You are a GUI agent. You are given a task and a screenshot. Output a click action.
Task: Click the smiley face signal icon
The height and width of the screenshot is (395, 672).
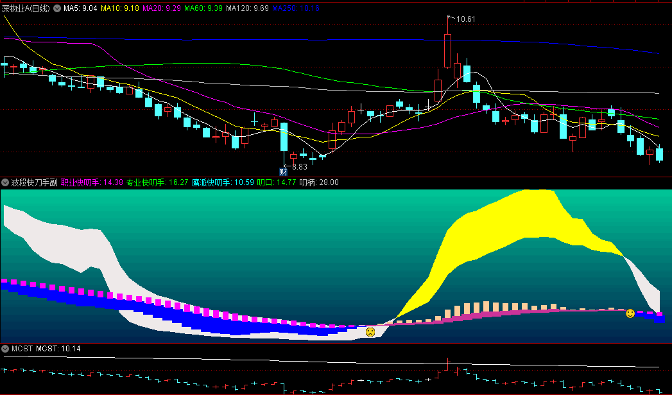pos(630,313)
